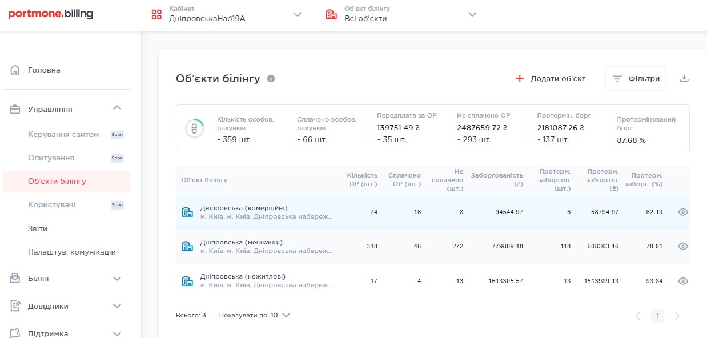707x338 pixels.
Task: View details of Дніпровська (комерційні) via eye icon
Action: click(x=683, y=212)
